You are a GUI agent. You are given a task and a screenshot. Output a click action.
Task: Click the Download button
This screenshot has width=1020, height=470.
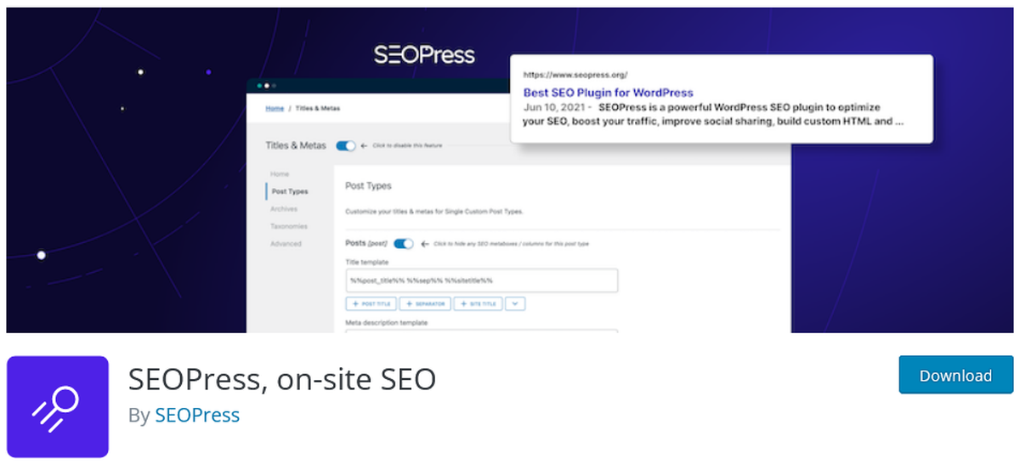tap(956, 375)
